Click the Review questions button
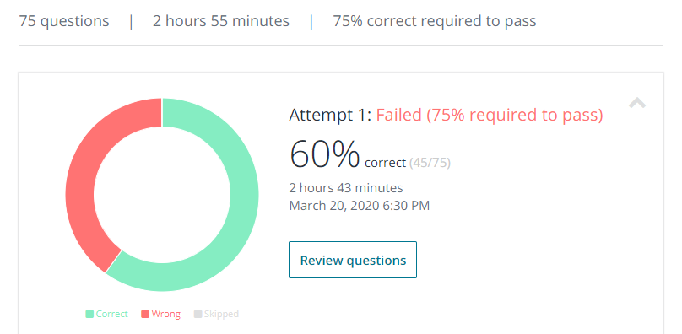This screenshot has height=334, width=682. click(x=353, y=260)
